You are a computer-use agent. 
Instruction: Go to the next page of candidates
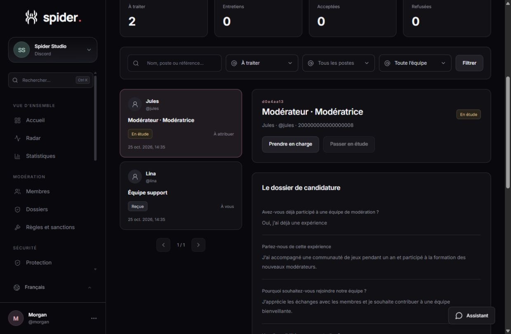[x=198, y=245]
